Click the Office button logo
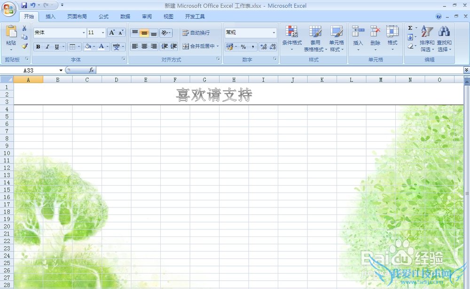The width and height of the screenshot is (470, 289). (x=8, y=9)
